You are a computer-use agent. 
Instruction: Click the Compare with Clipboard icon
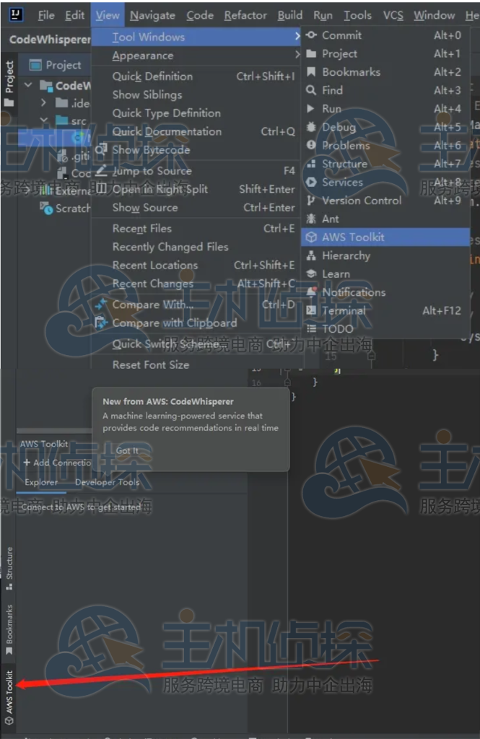click(101, 323)
